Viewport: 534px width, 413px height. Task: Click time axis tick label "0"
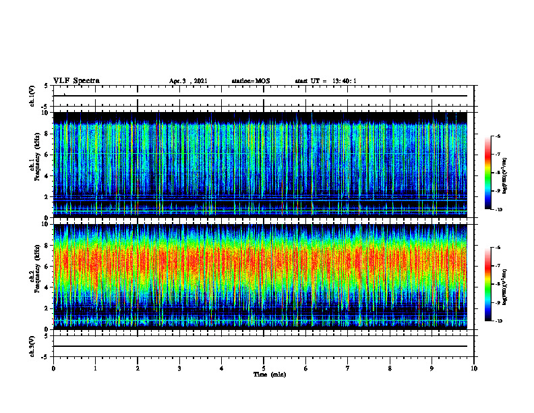click(x=53, y=368)
